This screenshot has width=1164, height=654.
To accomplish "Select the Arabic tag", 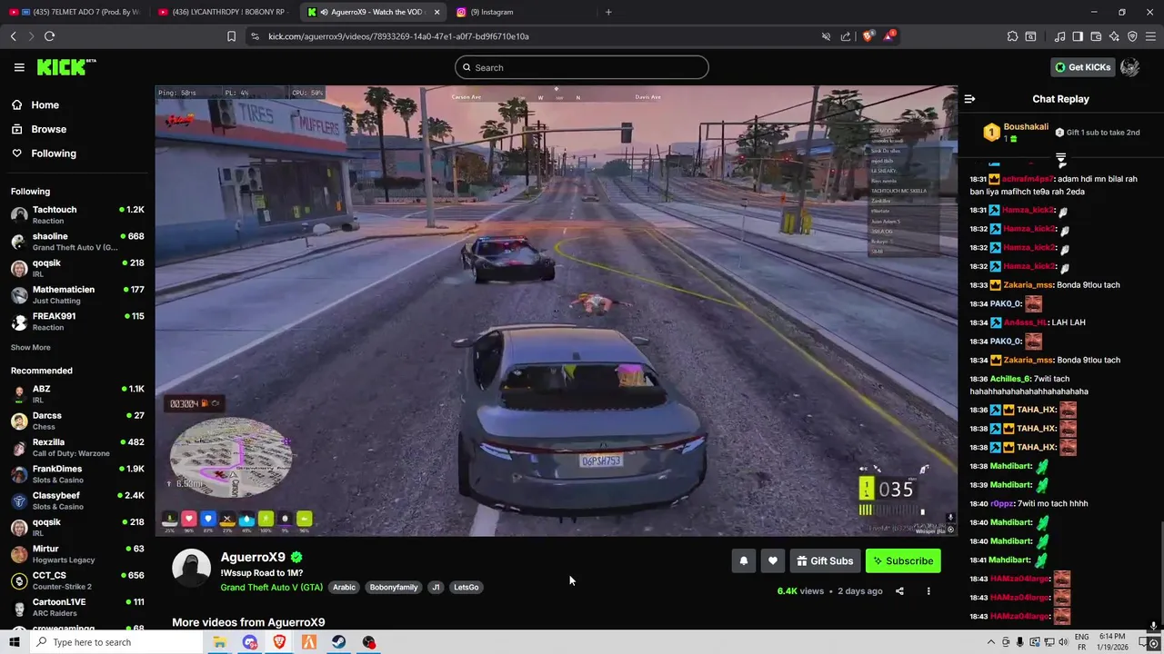I will (x=344, y=588).
